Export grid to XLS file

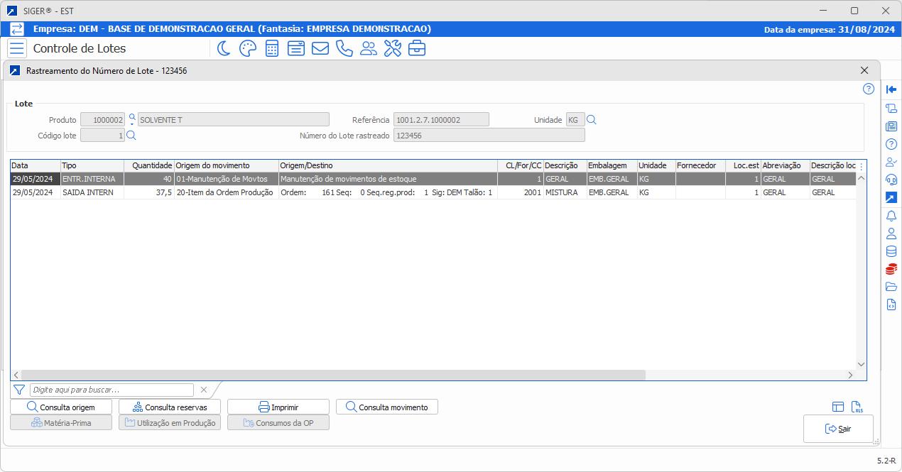click(857, 407)
